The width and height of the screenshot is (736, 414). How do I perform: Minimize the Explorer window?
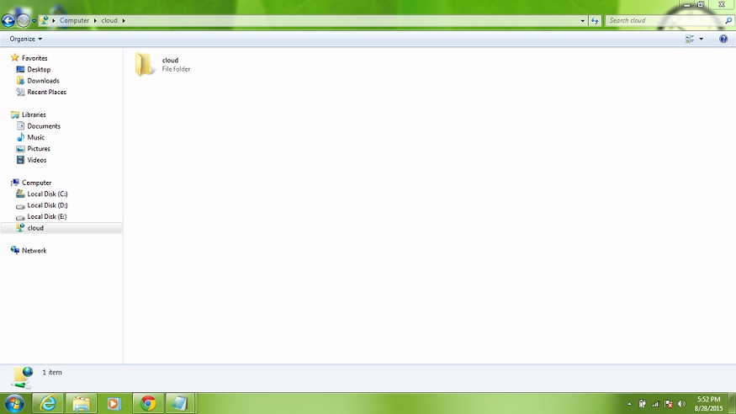(686, 5)
